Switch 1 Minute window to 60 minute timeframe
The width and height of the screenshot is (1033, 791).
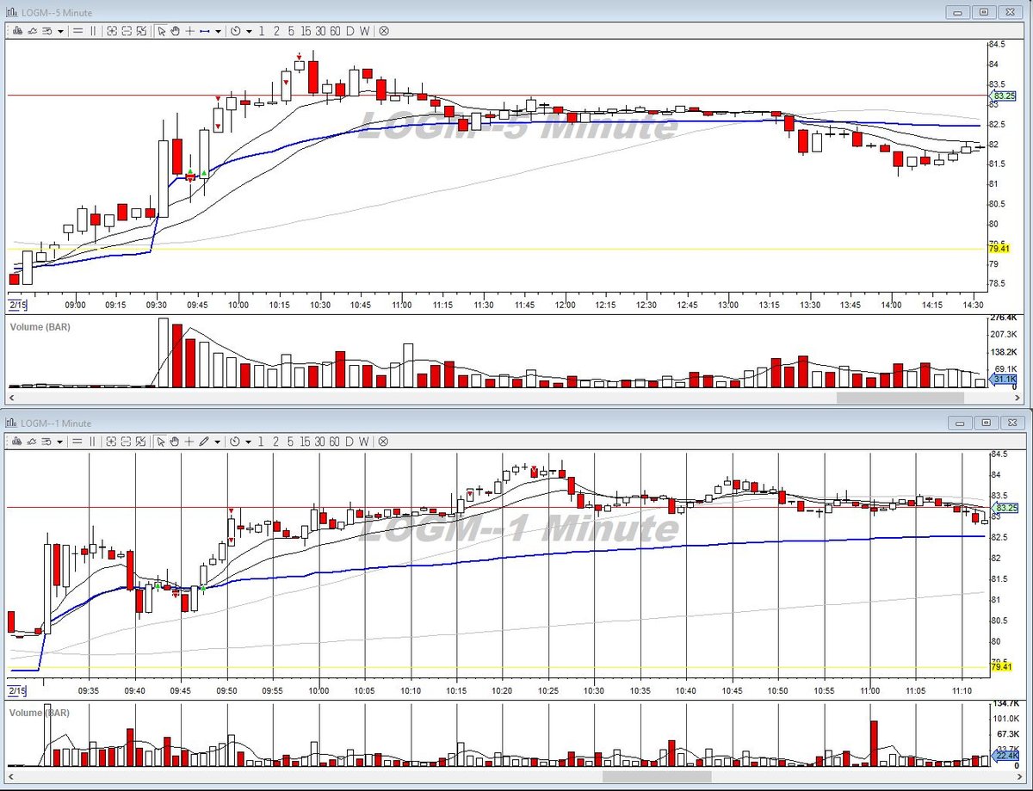pyautogui.click(x=335, y=441)
